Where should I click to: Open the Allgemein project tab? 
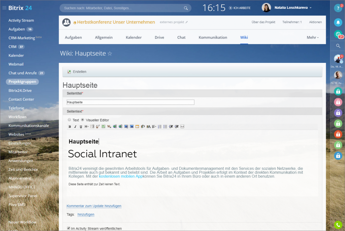point(104,38)
